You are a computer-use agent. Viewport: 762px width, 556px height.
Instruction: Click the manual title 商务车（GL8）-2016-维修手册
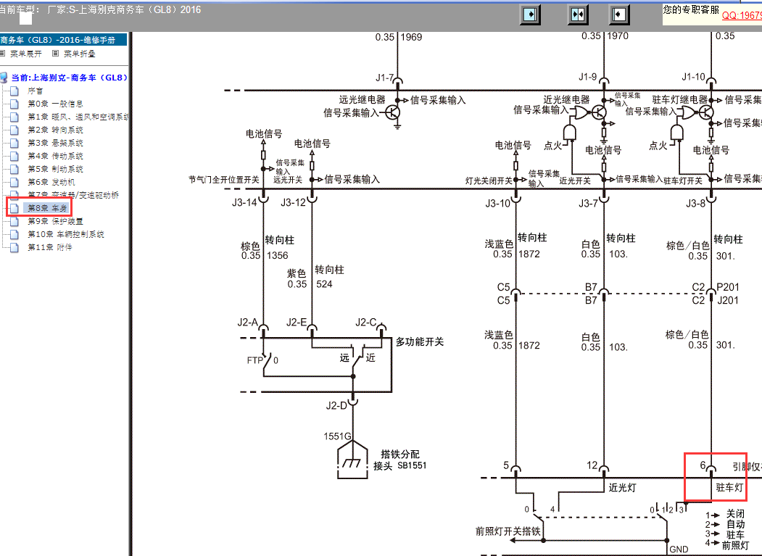[x=57, y=40]
